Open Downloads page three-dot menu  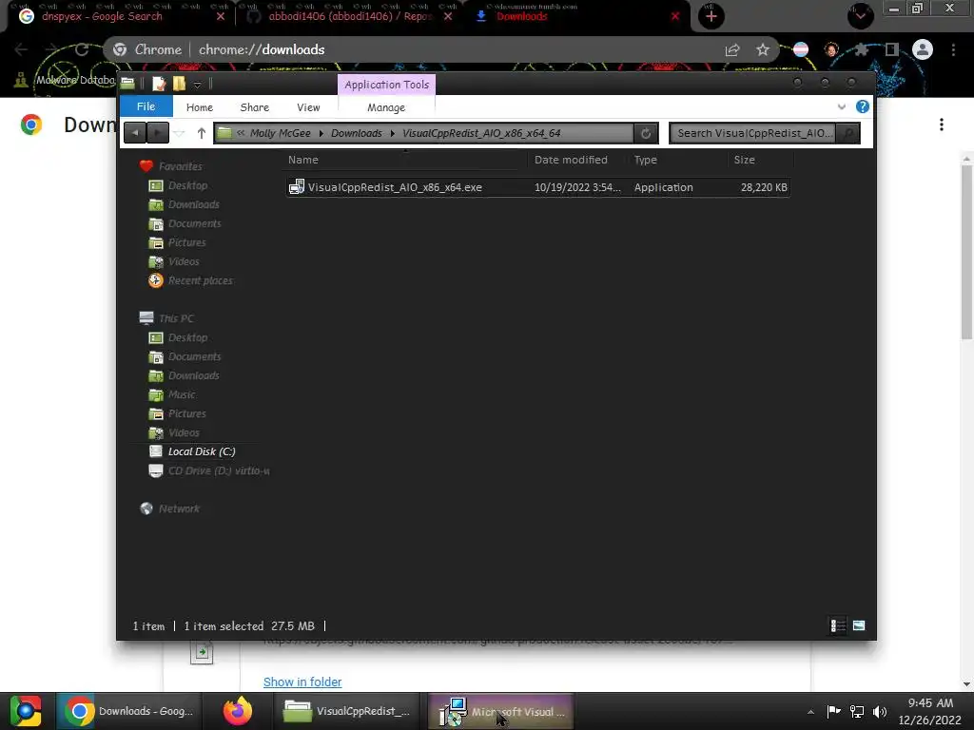coord(942,125)
